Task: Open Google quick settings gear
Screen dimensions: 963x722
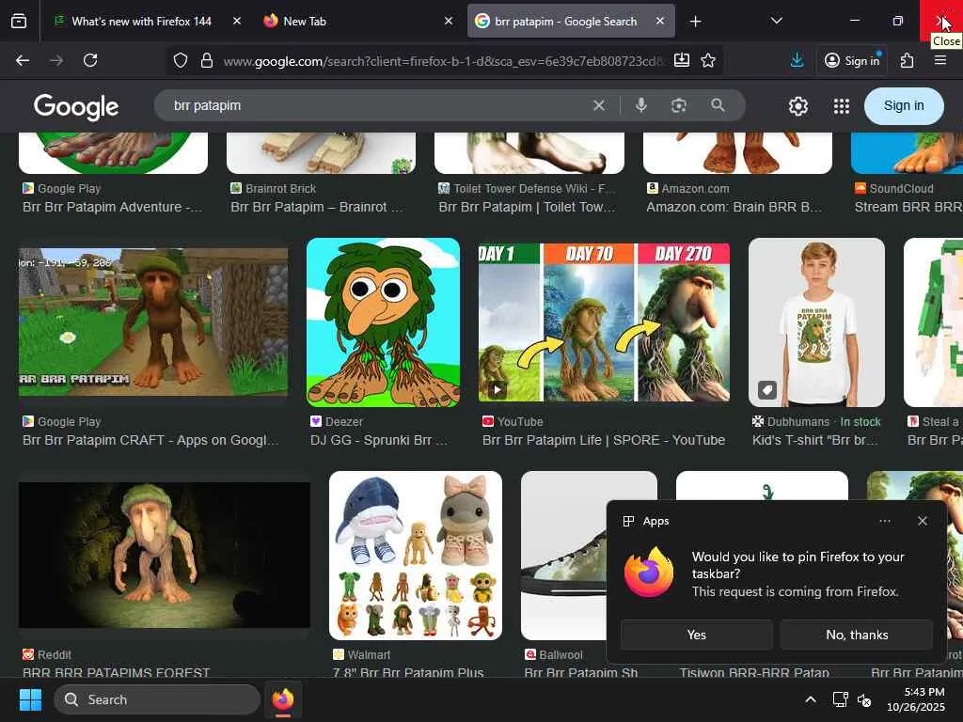Action: (x=798, y=106)
